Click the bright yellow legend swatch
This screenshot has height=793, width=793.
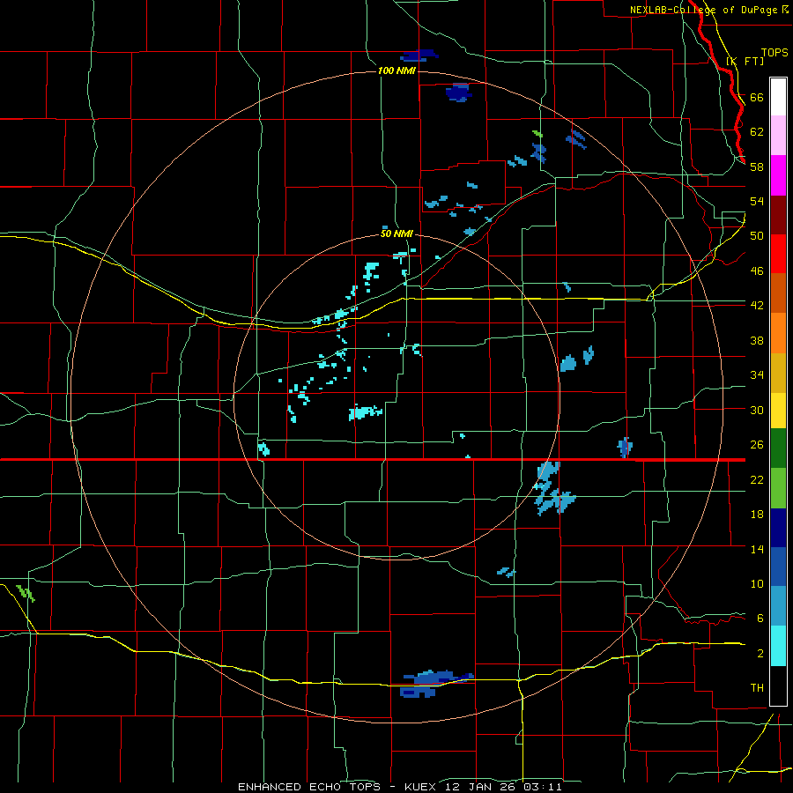[778, 411]
